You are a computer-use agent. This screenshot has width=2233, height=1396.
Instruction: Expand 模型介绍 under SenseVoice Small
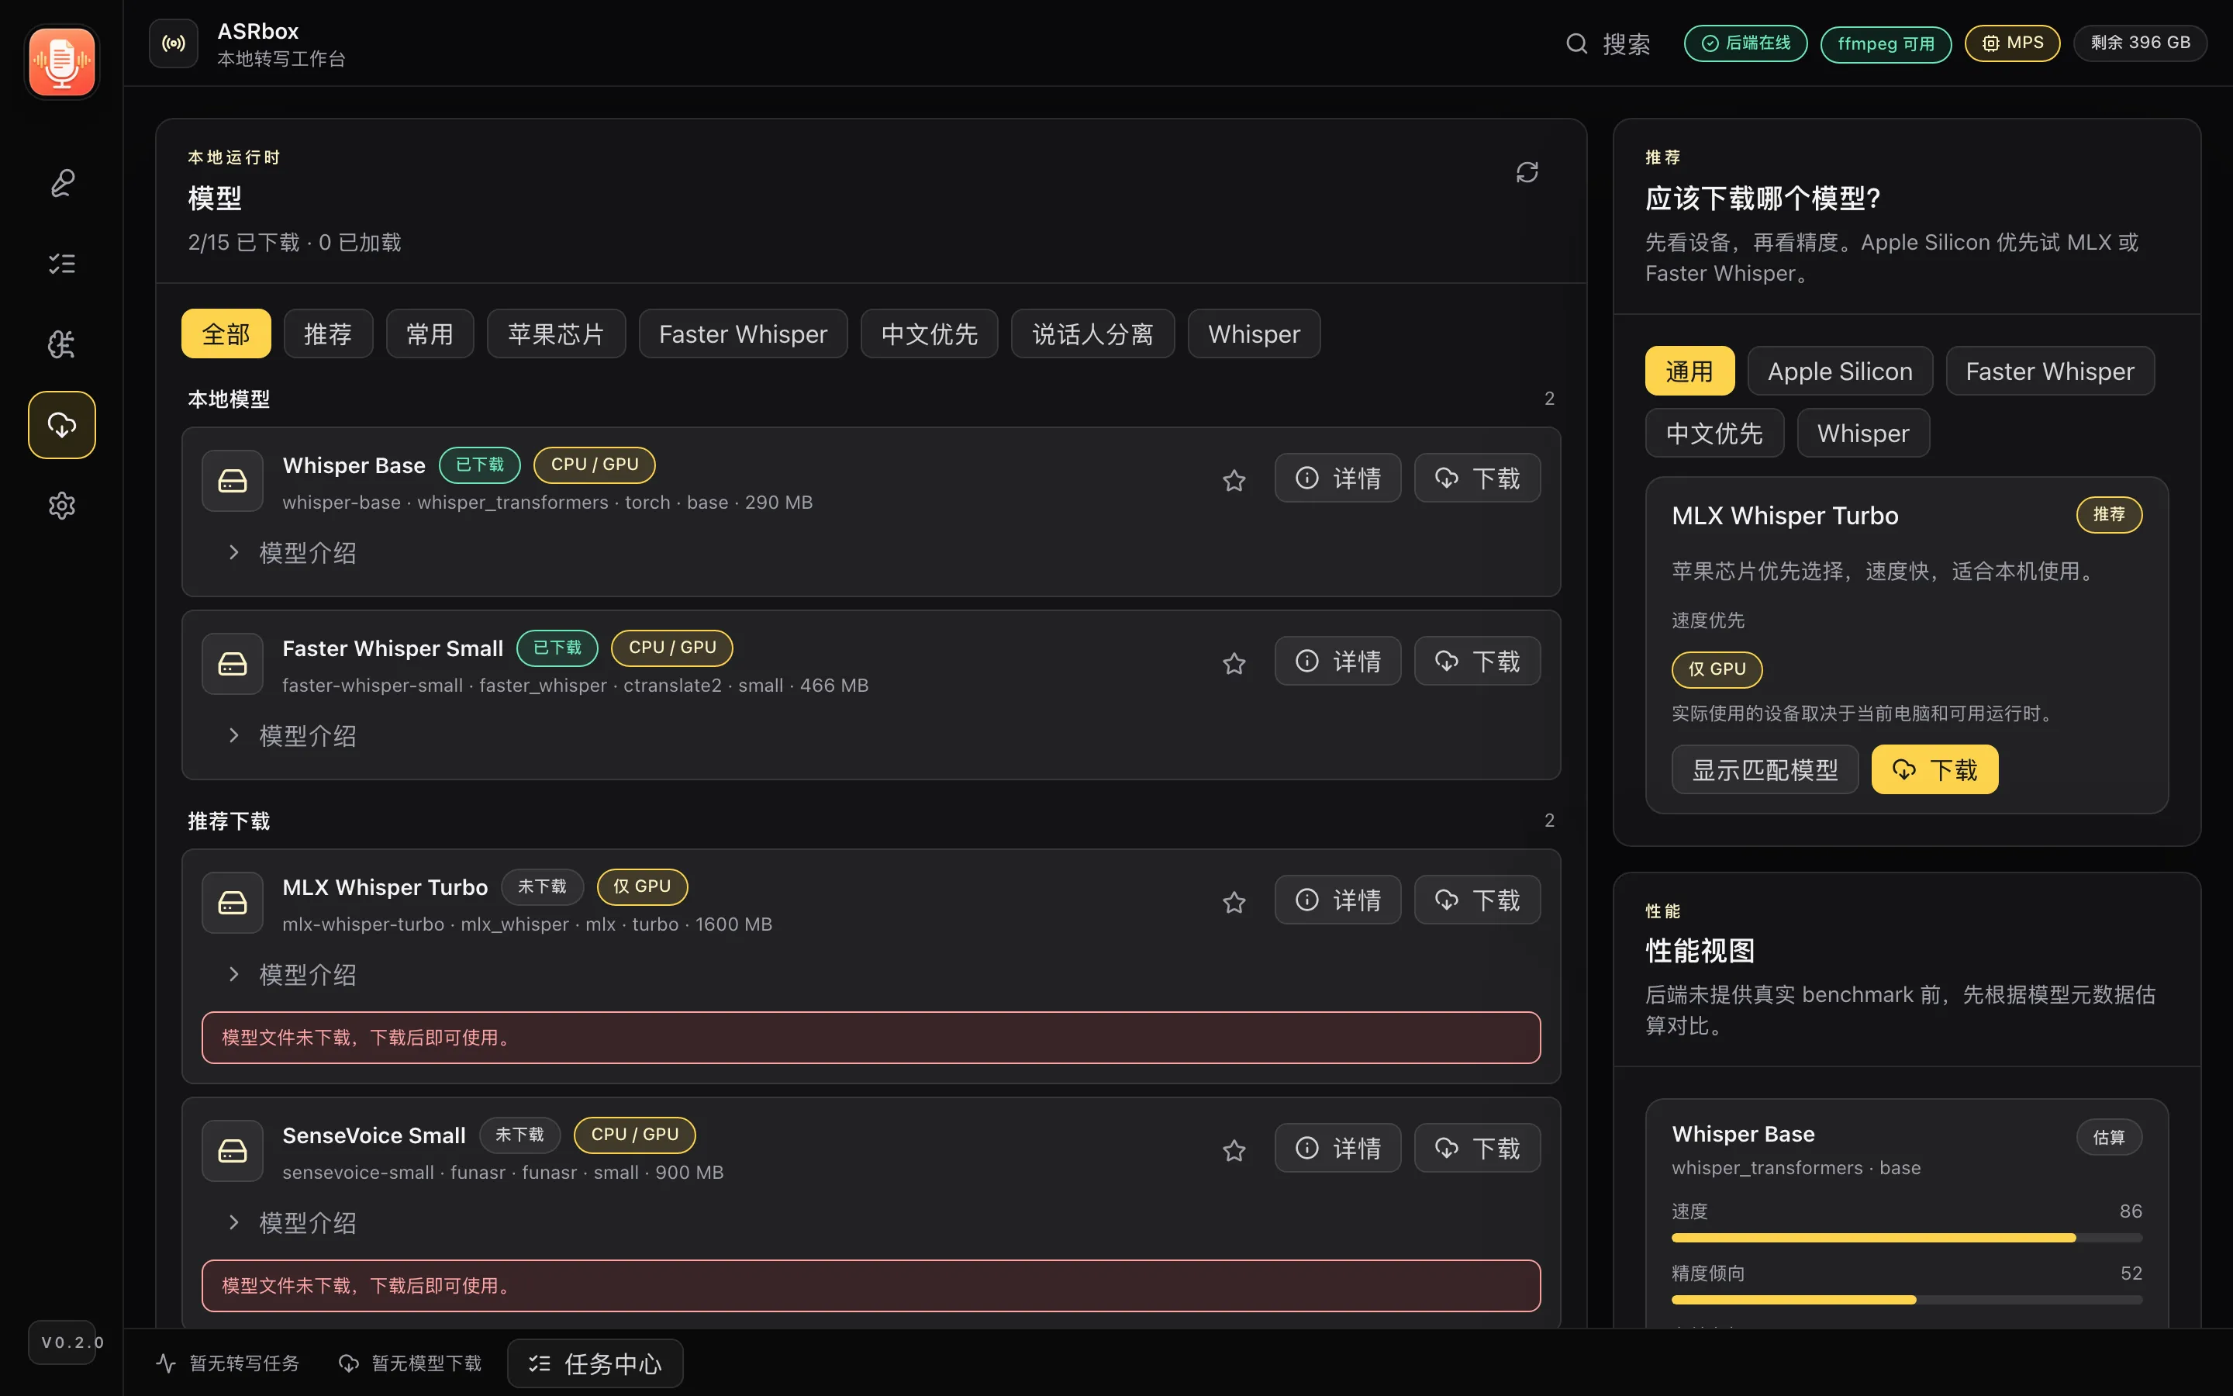pos(292,1223)
